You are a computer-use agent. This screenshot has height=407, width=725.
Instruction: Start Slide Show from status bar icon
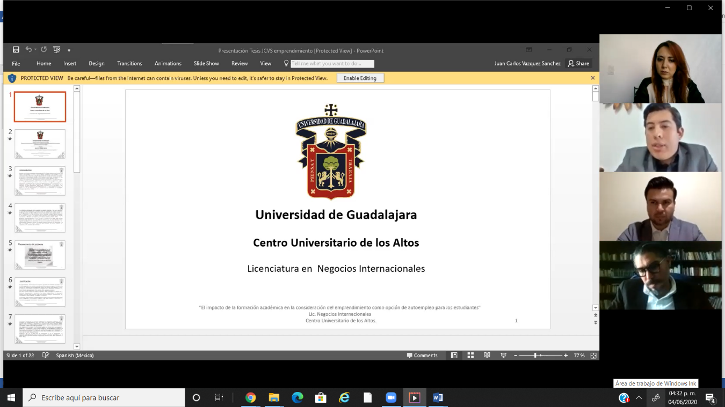[x=503, y=356]
